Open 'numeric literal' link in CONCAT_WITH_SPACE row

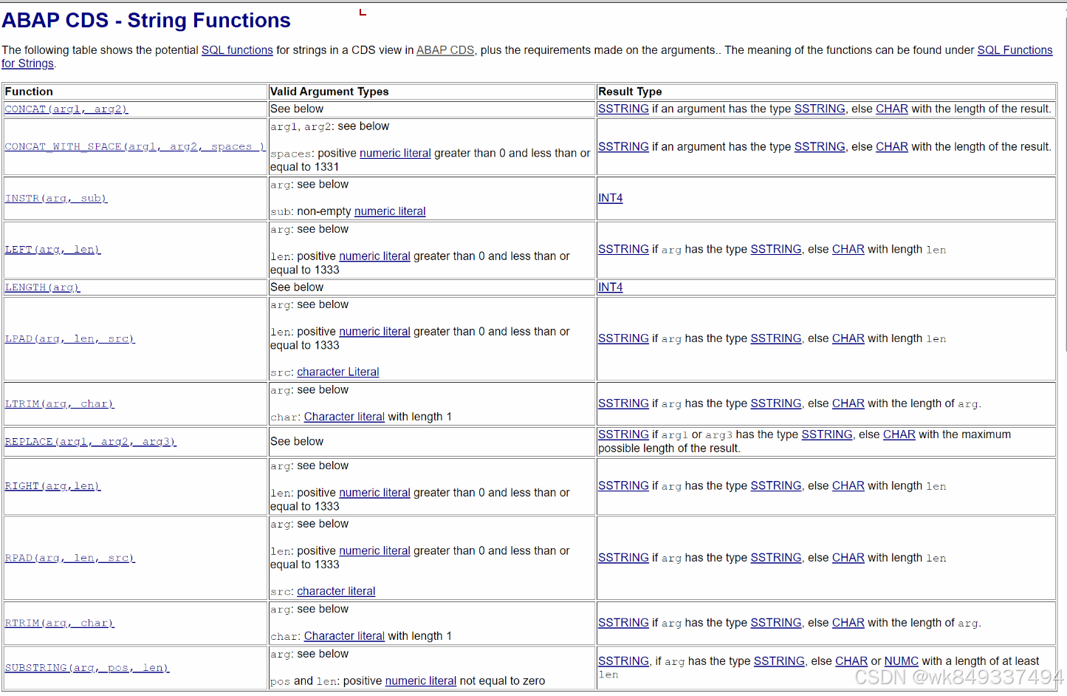point(395,153)
